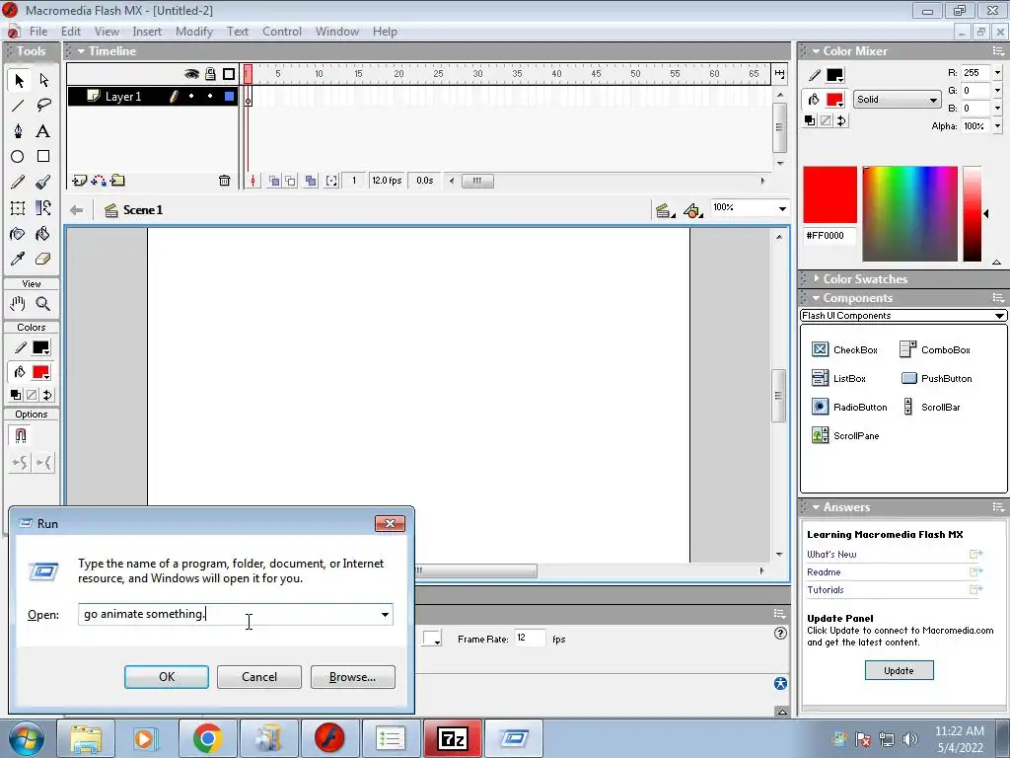This screenshot has width=1010, height=758.
Task: Click Insert Layer icon in Timeline
Action: point(79,181)
